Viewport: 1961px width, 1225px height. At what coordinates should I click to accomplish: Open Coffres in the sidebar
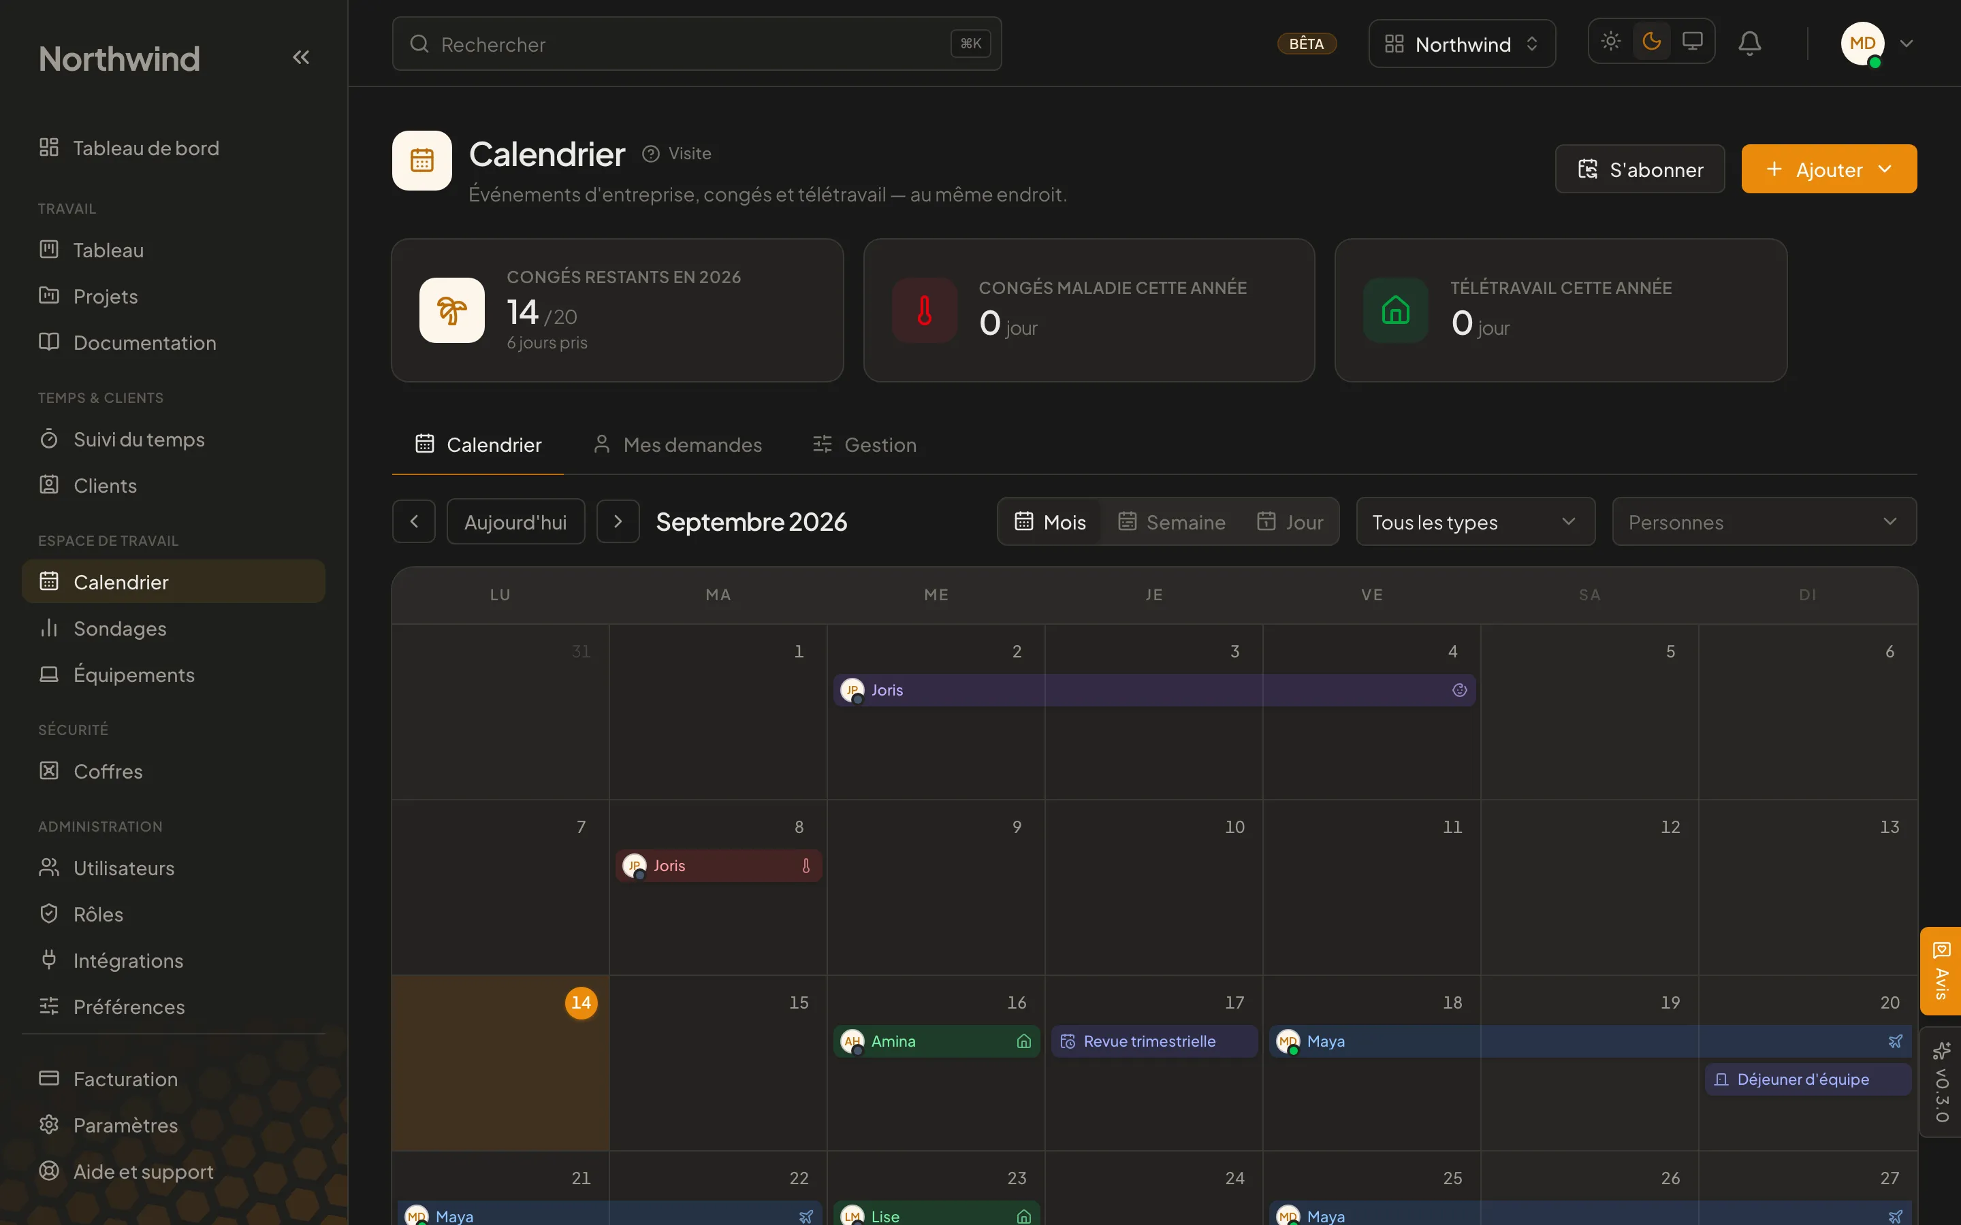click(x=174, y=771)
